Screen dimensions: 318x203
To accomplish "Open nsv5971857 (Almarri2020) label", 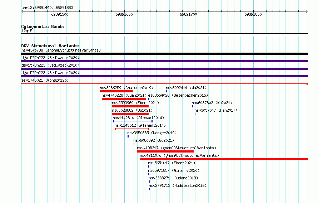I will [174, 170].
